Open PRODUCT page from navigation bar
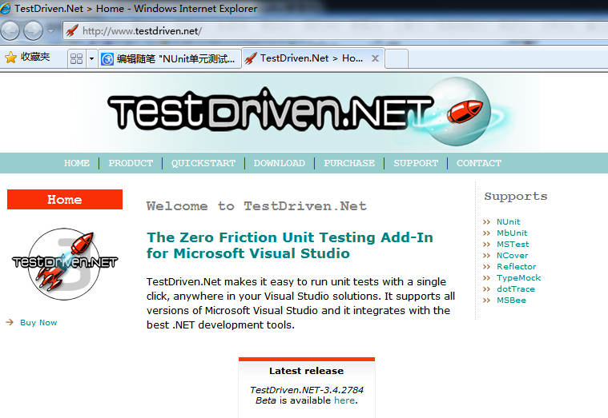This screenshot has width=608, height=418. (131, 163)
